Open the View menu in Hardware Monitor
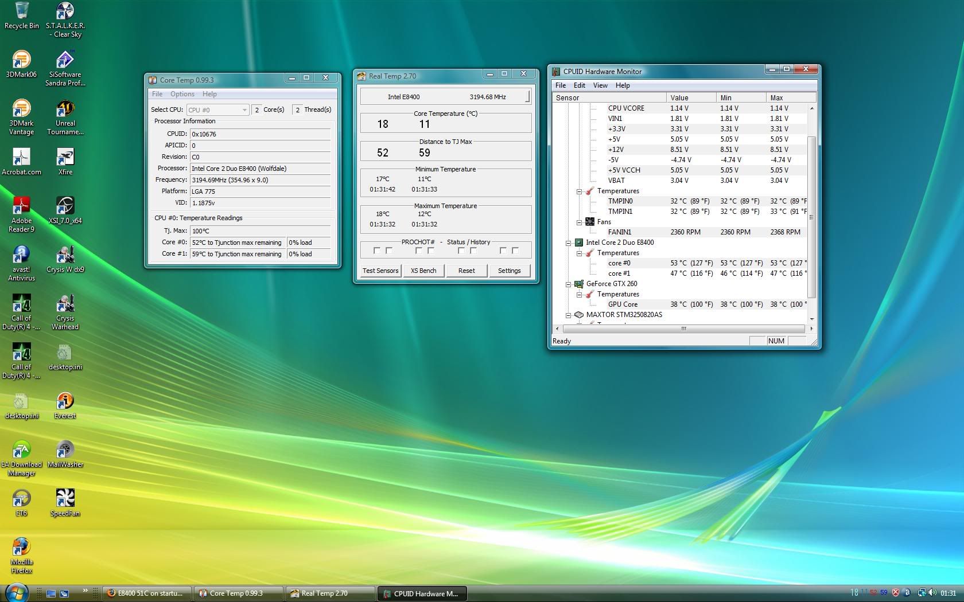Image resolution: width=964 pixels, height=602 pixels. pos(600,85)
